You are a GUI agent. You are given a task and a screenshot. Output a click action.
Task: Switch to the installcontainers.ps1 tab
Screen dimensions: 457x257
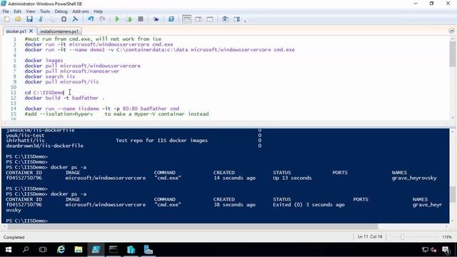pos(59,31)
